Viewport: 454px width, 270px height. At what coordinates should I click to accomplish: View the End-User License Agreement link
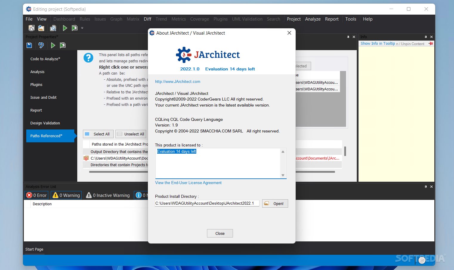click(x=188, y=183)
